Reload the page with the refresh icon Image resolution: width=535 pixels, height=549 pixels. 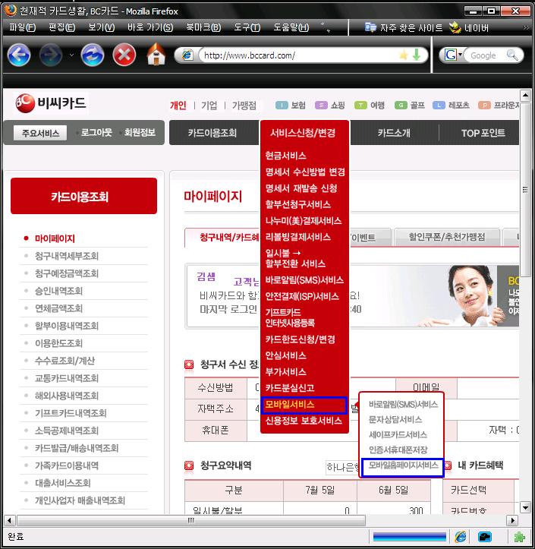tap(93, 55)
